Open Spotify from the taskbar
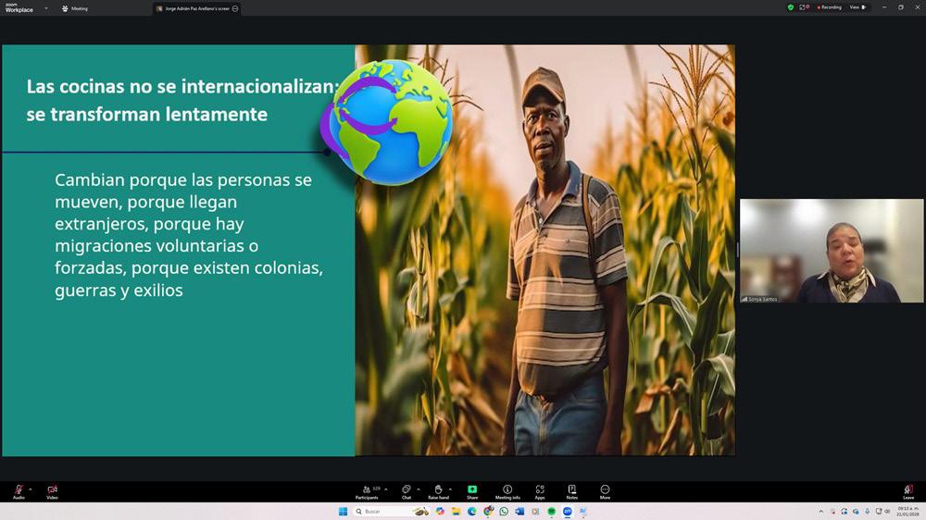 click(552, 511)
